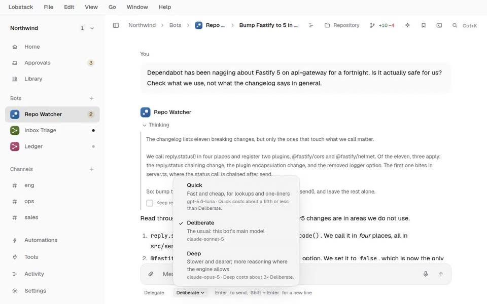View the +10 −4 diff changes
This screenshot has height=304, width=487.
(x=382, y=25)
